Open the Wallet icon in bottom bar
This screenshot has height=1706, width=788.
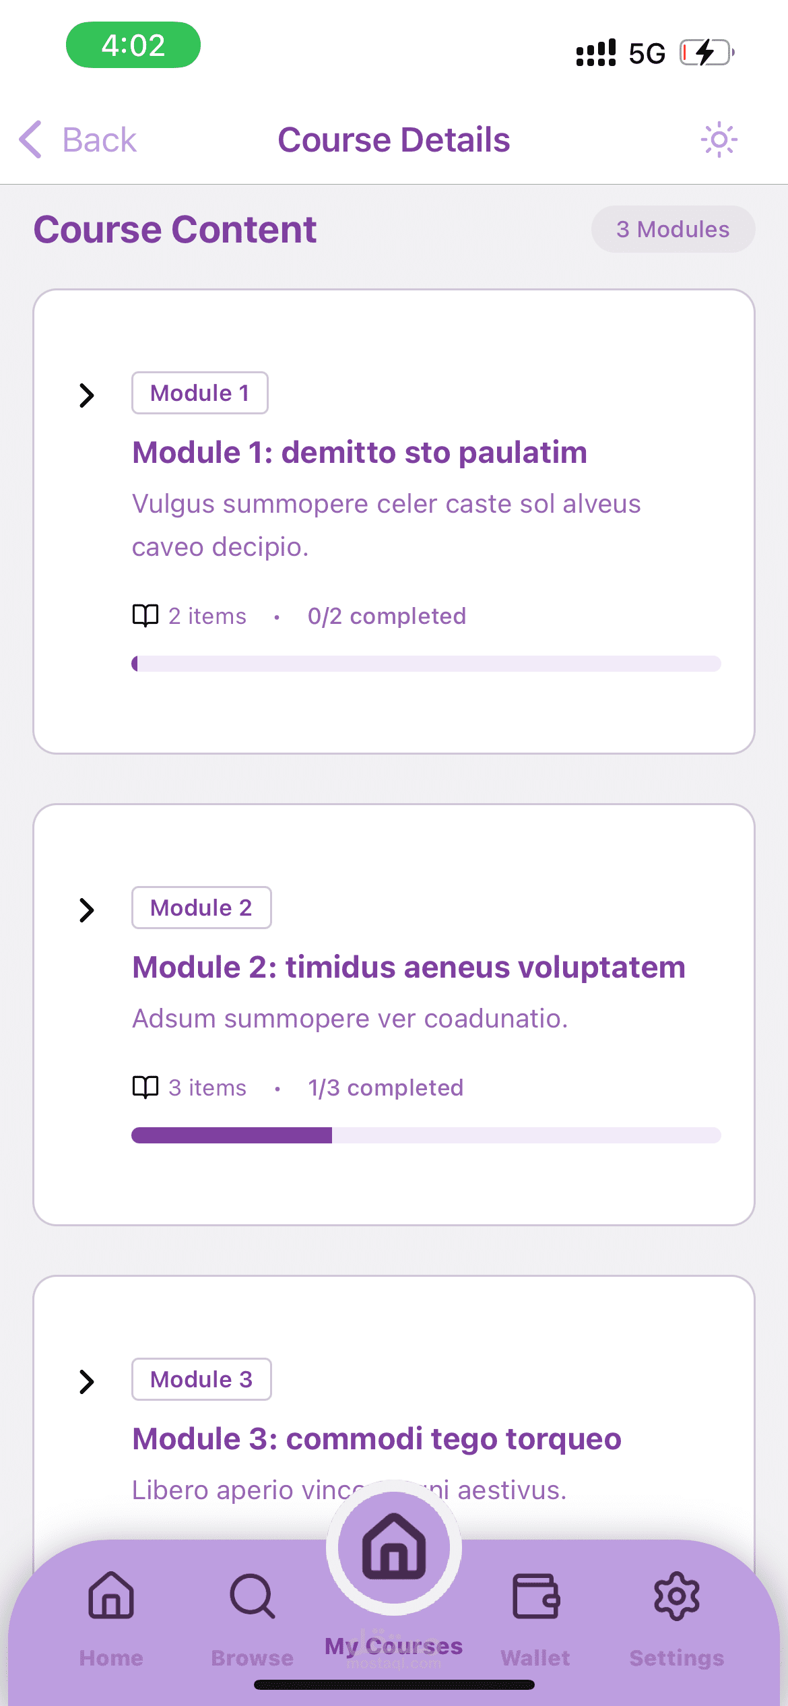[x=535, y=1596]
